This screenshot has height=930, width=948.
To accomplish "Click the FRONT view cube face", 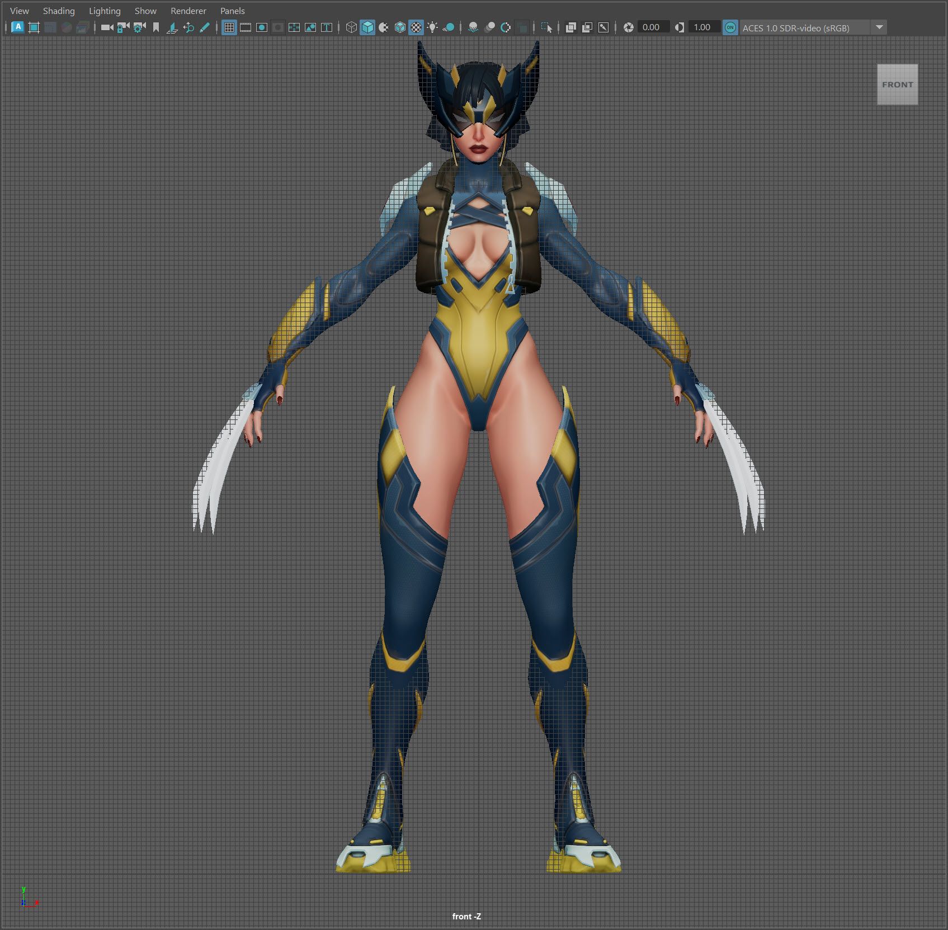I will pos(897,84).
